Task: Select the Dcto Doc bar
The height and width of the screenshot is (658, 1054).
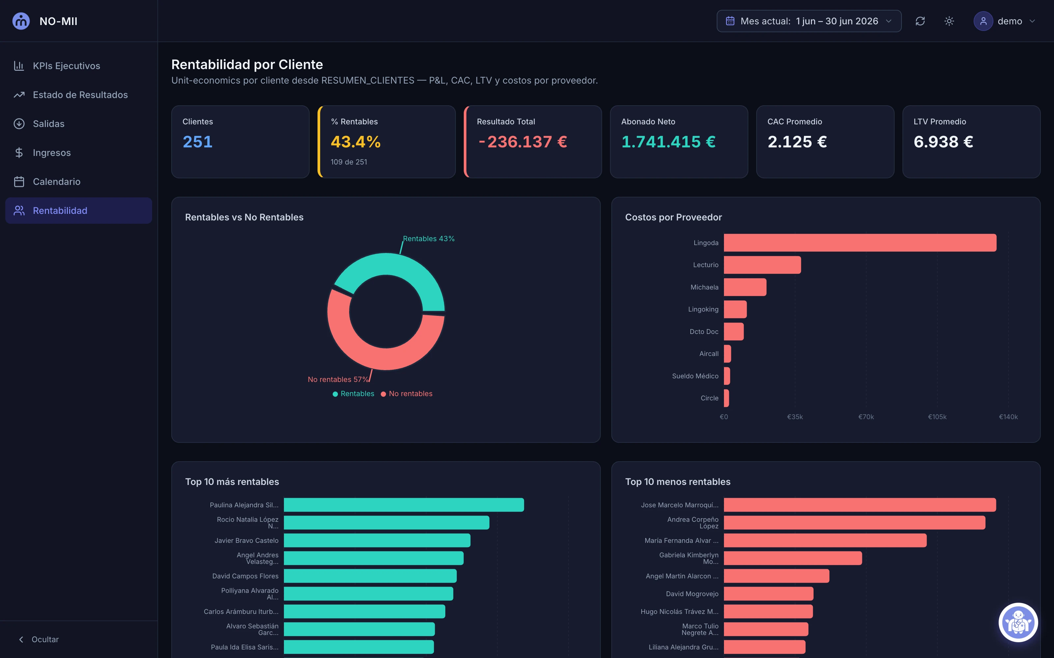Action: (x=734, y=332)
